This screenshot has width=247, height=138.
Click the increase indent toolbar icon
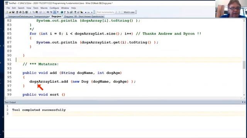51,12
